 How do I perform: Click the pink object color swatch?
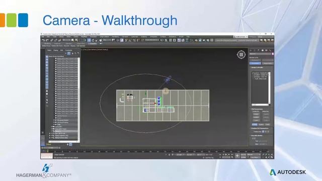pyautogui.click(x=273, y=54)
